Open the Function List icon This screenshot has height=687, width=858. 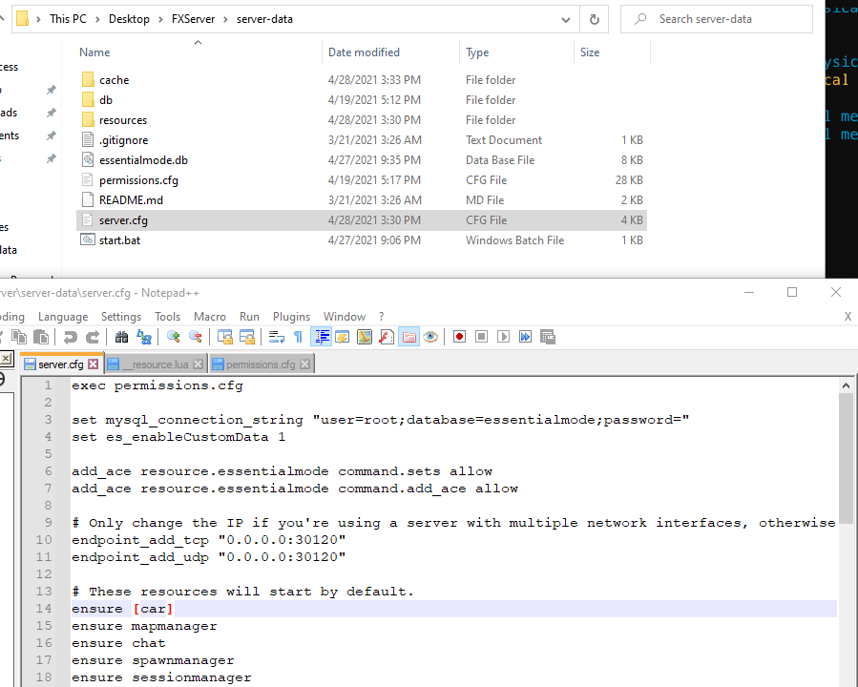click(387, 337)
